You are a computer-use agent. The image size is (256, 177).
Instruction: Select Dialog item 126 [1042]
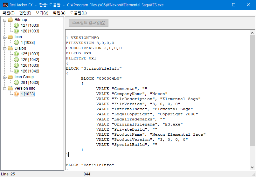pos(30,71)
